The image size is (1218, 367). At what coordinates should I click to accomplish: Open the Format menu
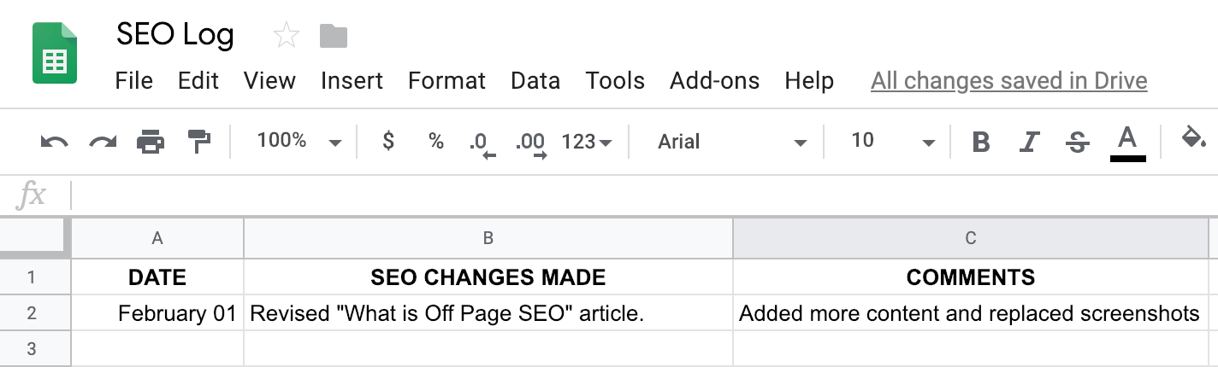446,81
